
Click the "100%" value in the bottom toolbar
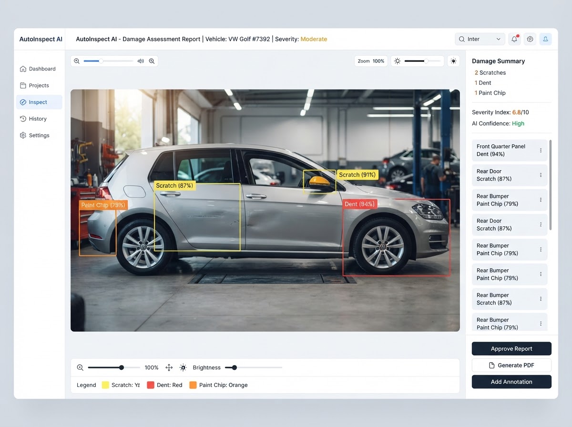point(152,367)
